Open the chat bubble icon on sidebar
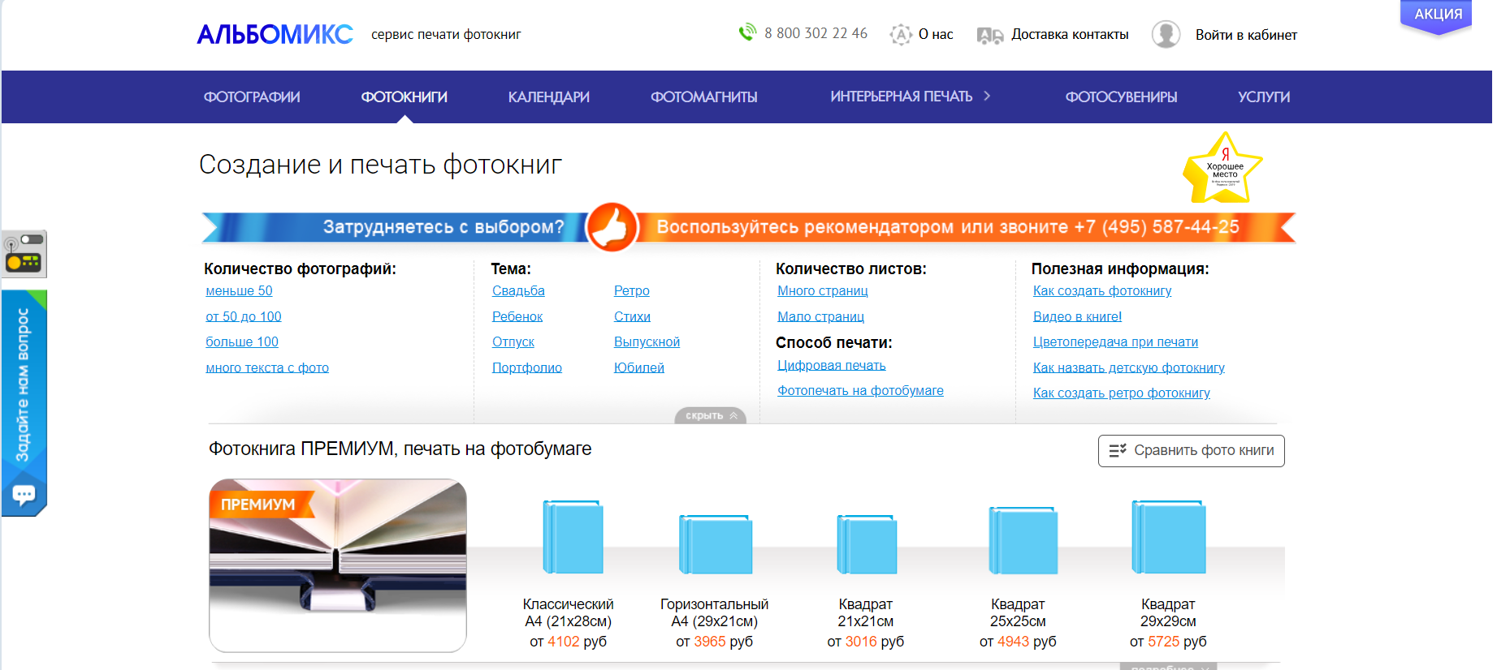 24,494
